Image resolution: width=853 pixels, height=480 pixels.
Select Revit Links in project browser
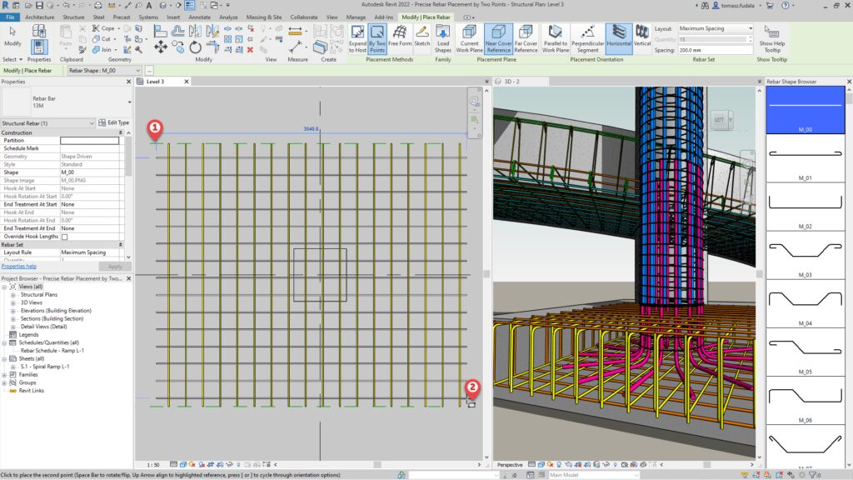pos(31,391)
